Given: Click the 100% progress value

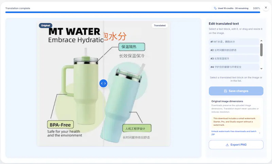Looking at the screenshot, I should (x=256, y=8).
